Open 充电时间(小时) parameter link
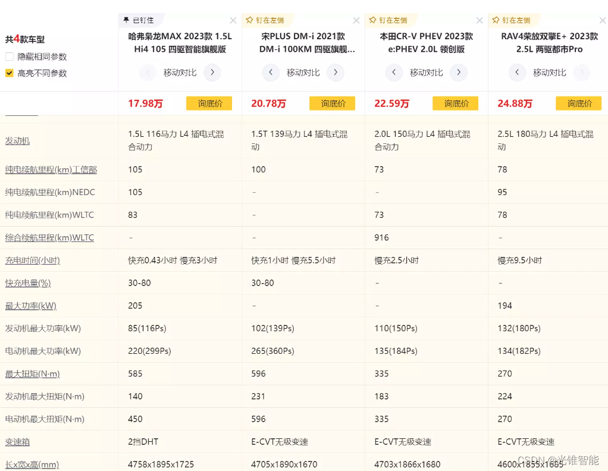 point(33,260)
